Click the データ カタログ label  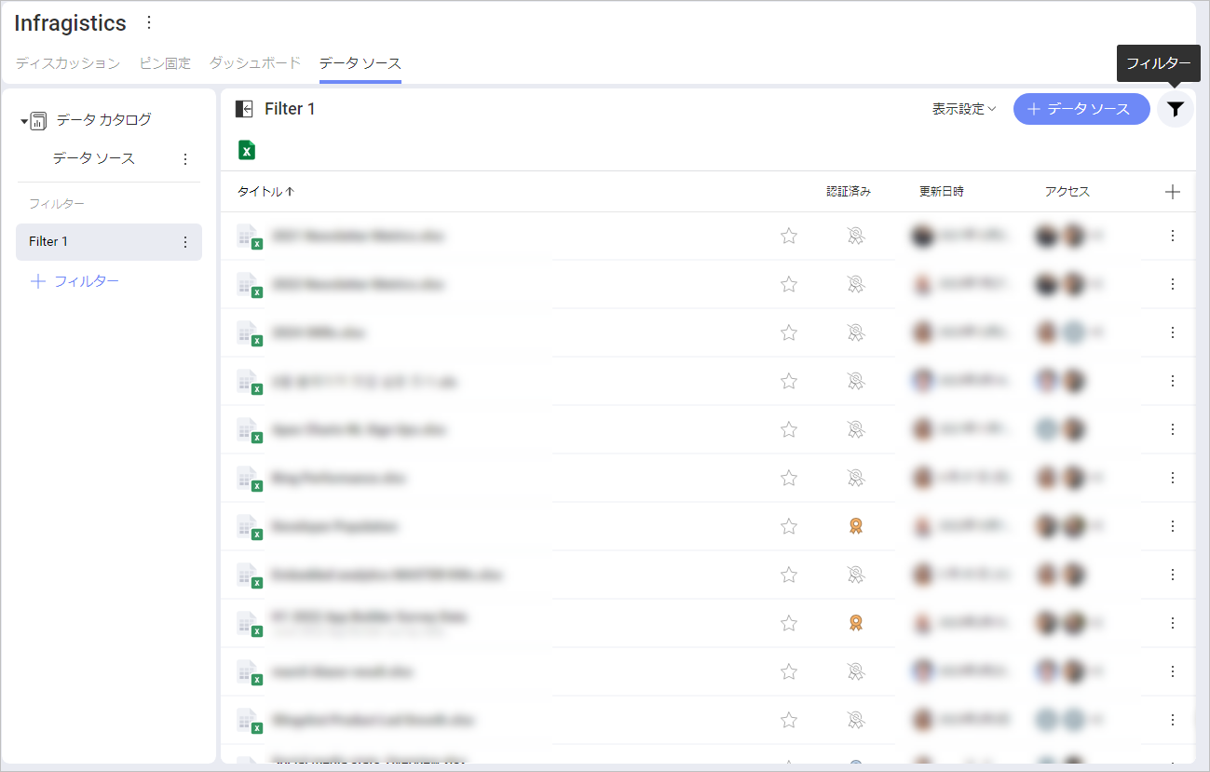[103, 120]
